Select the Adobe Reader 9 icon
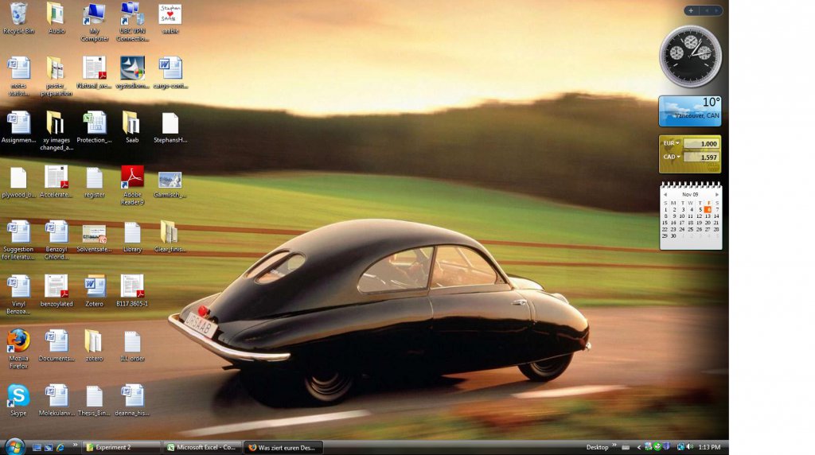The width and height of the screenshot is (815, 455). 132,185
